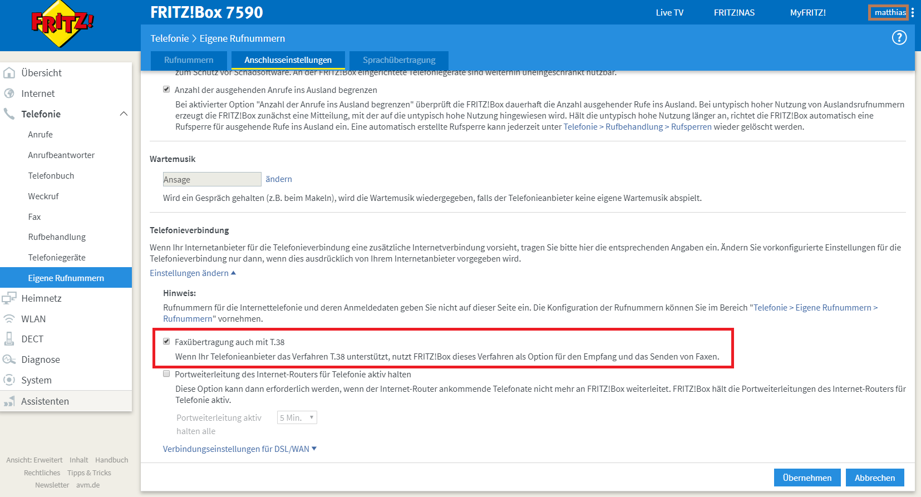Select Eigene Rufnummern in the sidebar
The image size is (921, 497).
(66, 278)
